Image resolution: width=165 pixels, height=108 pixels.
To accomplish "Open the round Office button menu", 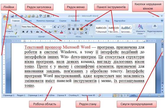I will coord(6,18).
